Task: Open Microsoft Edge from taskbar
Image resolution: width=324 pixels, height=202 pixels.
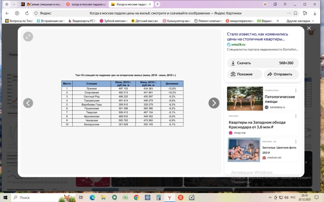Action: pyautogui.click(x=92, y=198)
